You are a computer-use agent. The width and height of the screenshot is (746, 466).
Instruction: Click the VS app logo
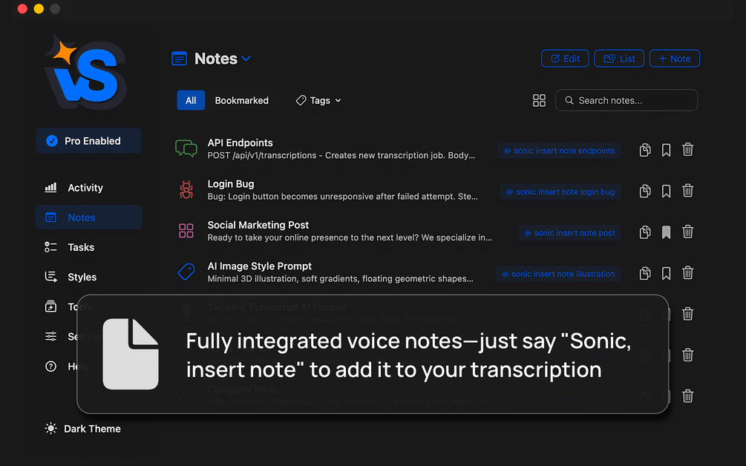(85, 72)
